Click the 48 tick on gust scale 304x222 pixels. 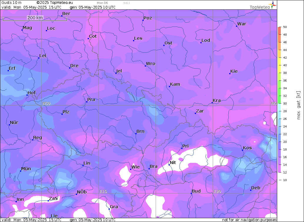[285, 35]
